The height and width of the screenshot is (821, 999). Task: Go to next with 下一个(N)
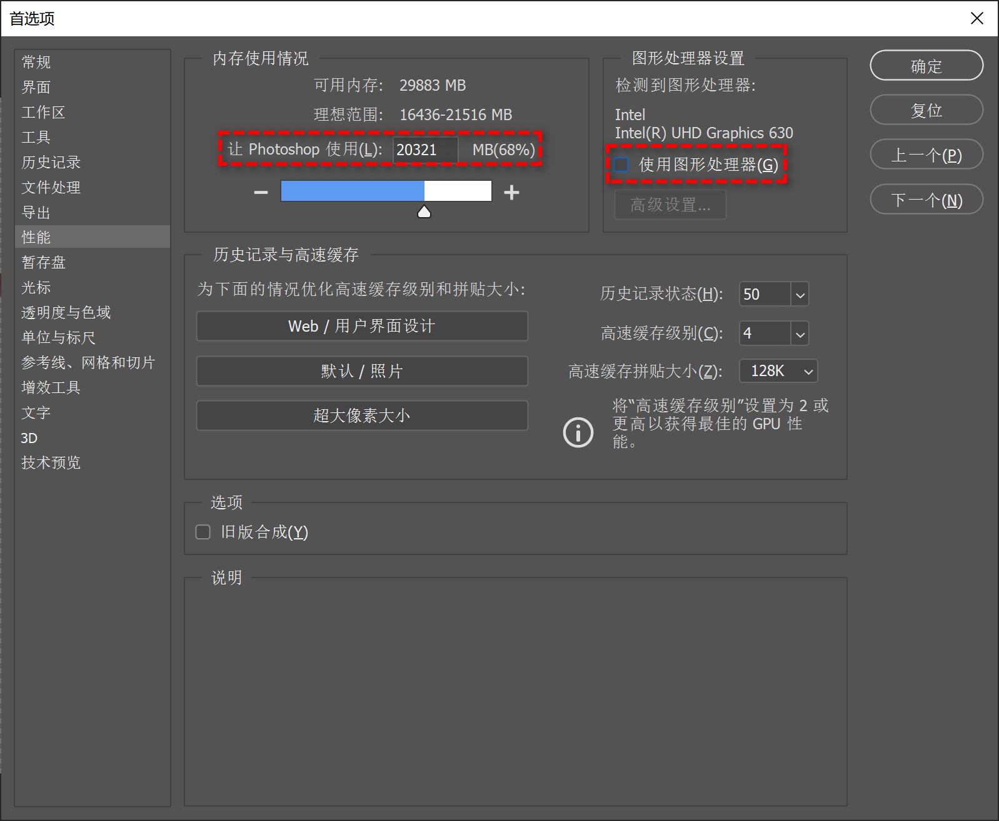(x=926, y=200)
